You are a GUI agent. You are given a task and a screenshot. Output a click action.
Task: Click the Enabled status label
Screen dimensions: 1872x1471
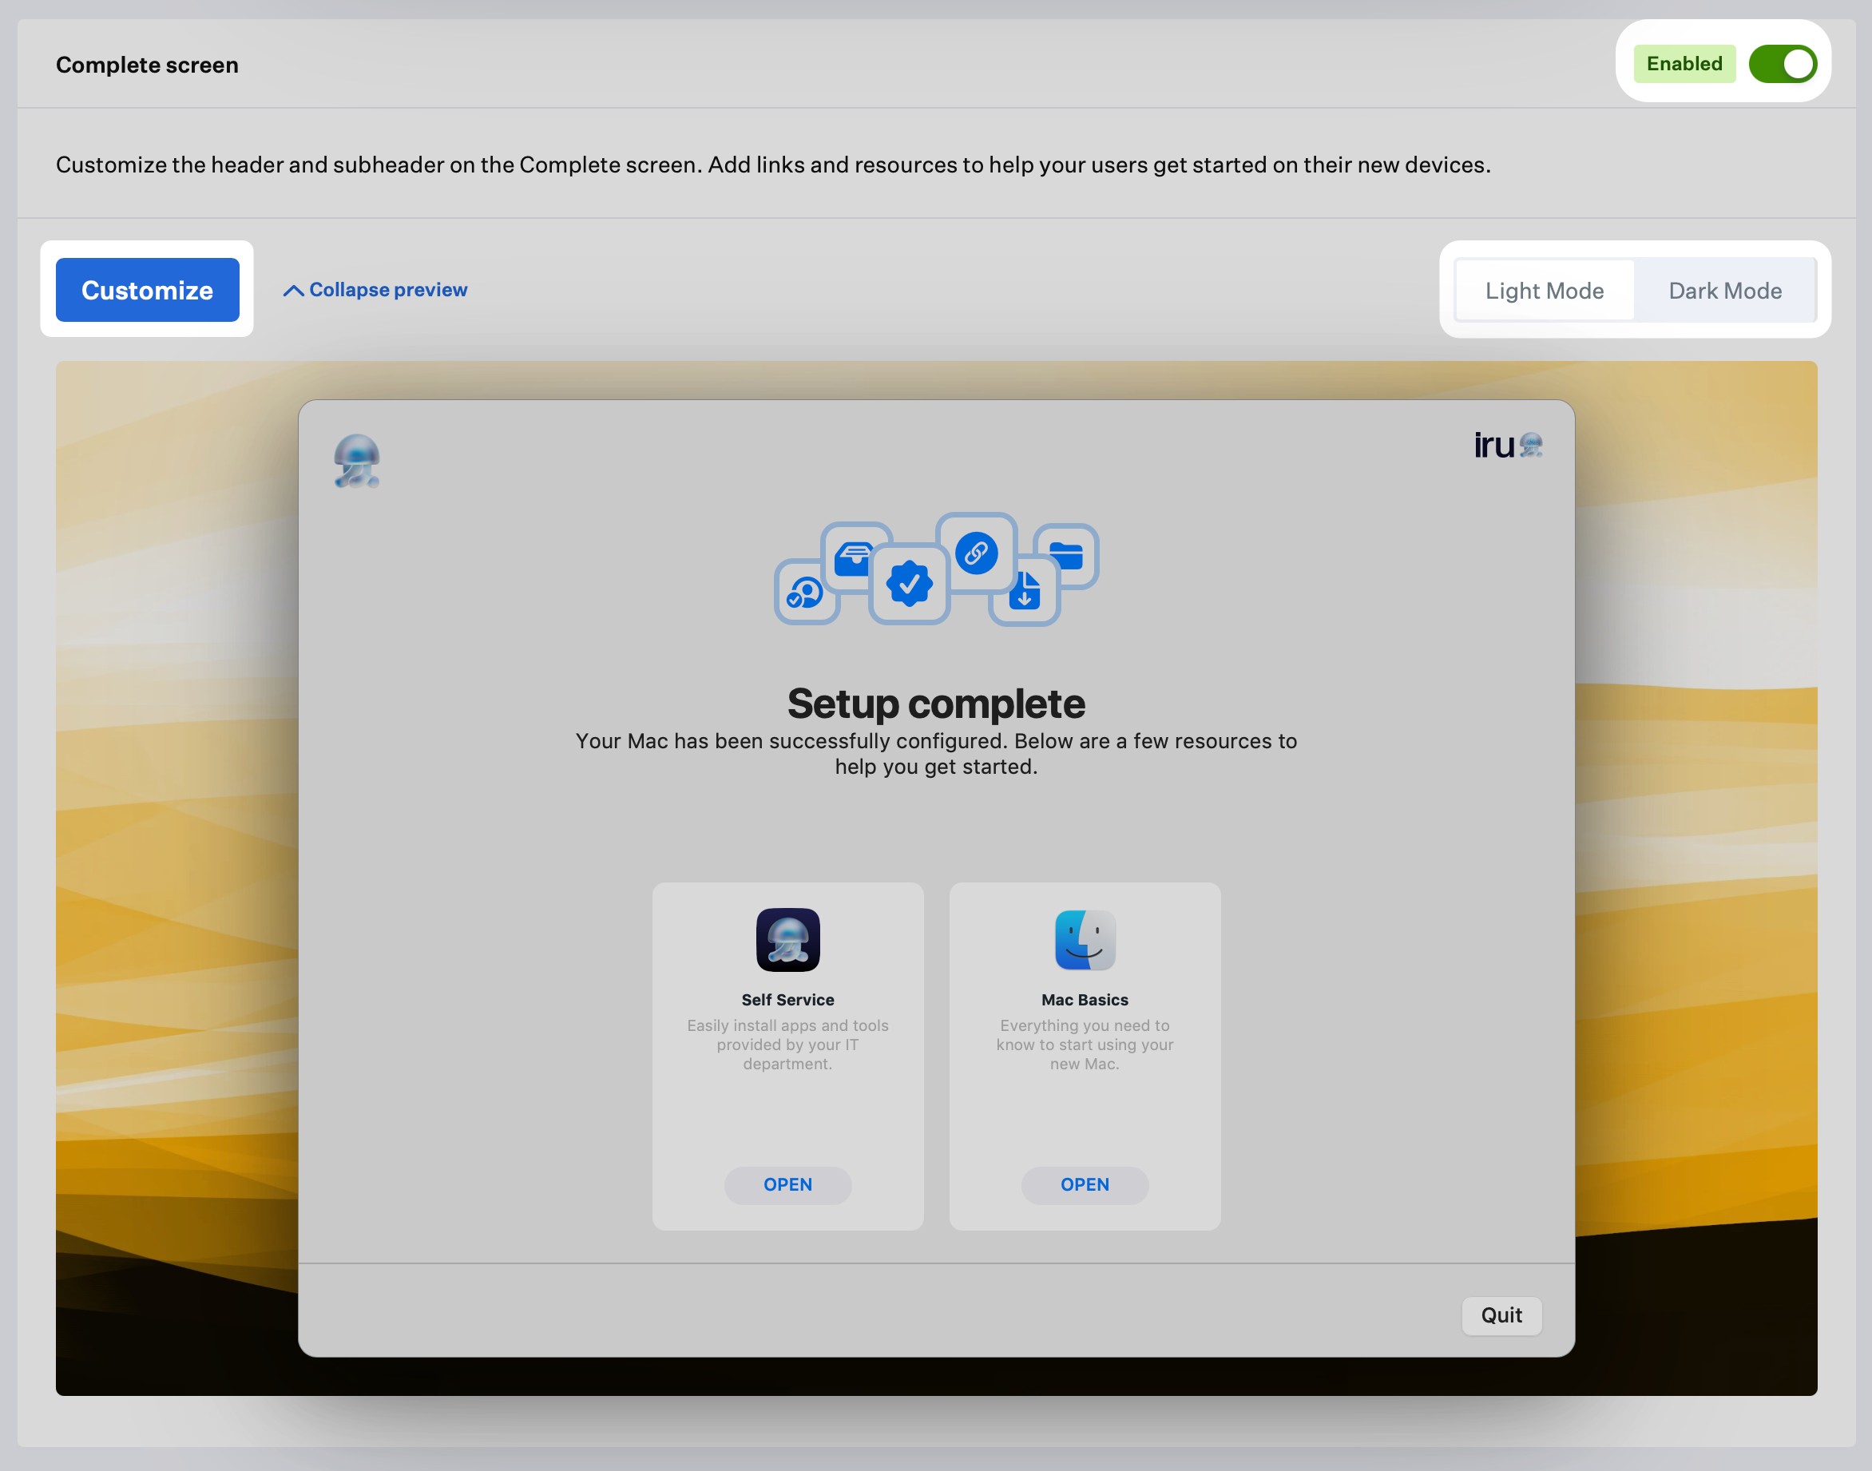tap(1684, 64)
